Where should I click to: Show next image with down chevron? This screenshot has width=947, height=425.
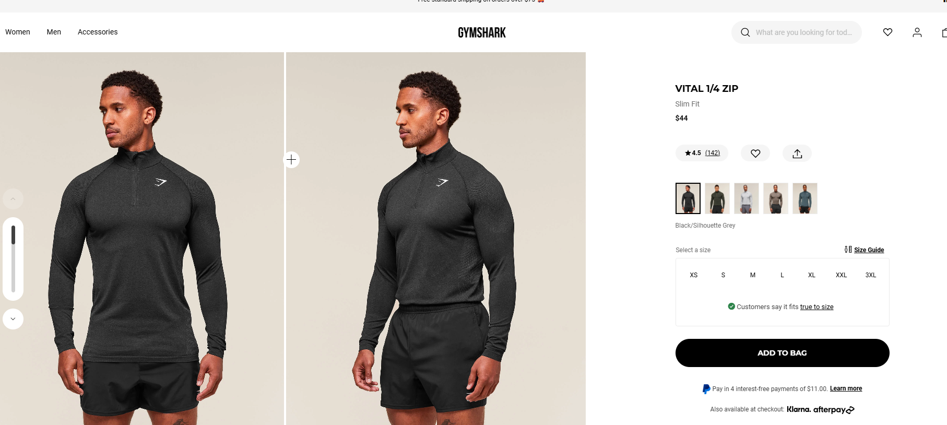click(13, 319)
